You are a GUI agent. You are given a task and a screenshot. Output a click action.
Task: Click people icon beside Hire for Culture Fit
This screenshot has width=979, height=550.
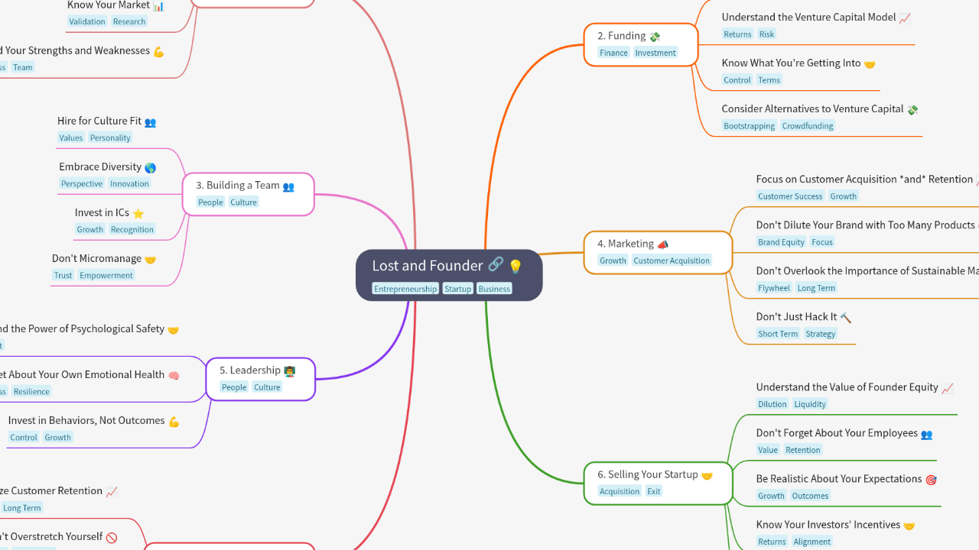click(x=150, y=121)
